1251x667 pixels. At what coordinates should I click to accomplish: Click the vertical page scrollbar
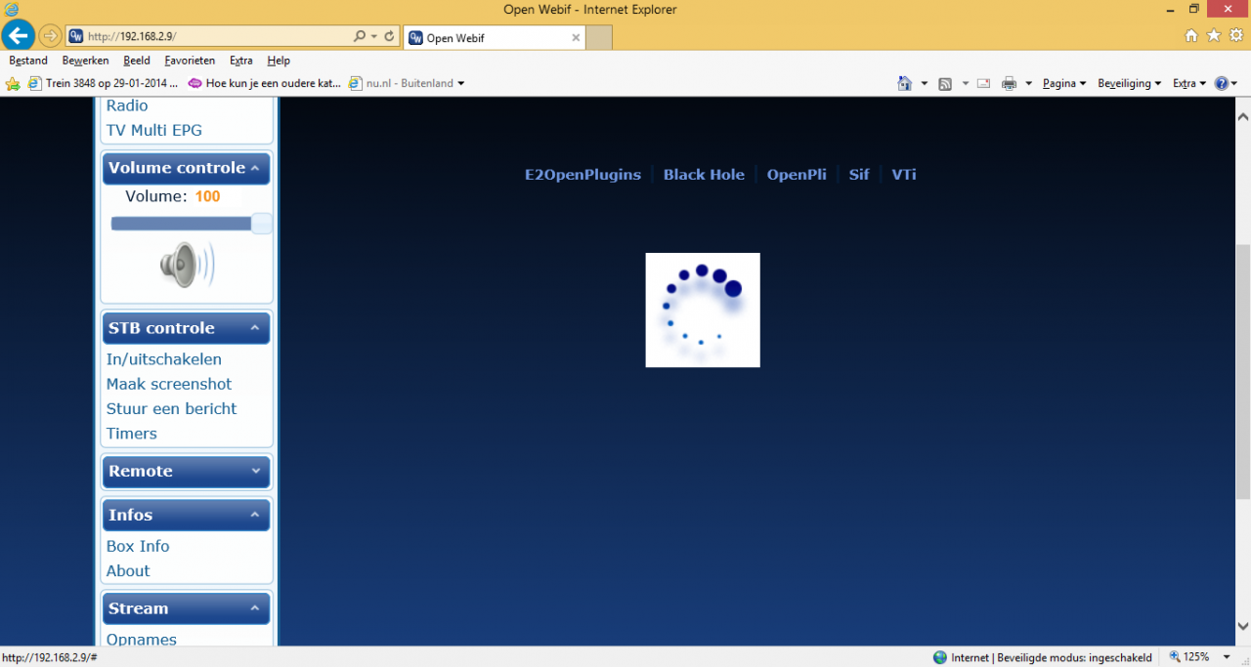[x=1242, y=371]
